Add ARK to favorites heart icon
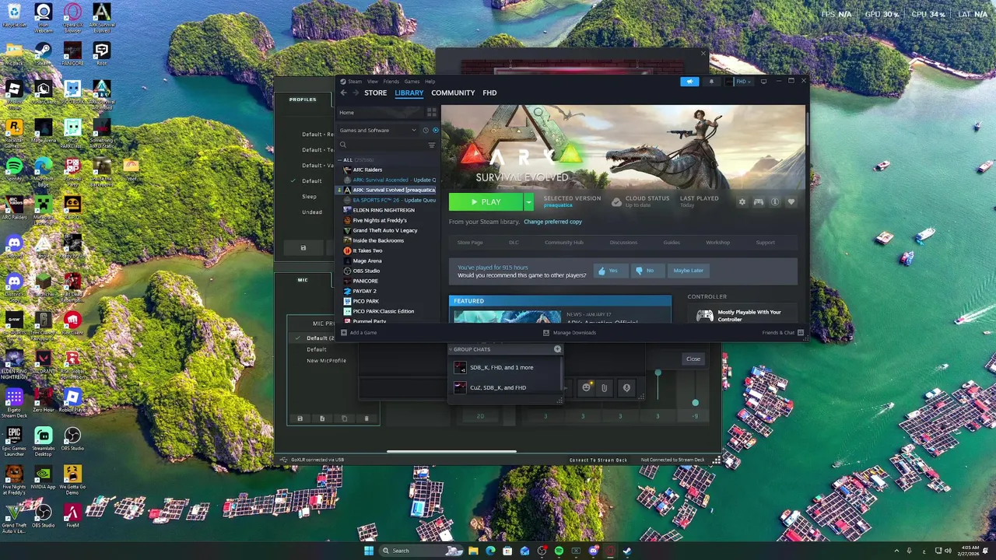The width and height of the screenshot is (996, 560). tap(791, 202)
